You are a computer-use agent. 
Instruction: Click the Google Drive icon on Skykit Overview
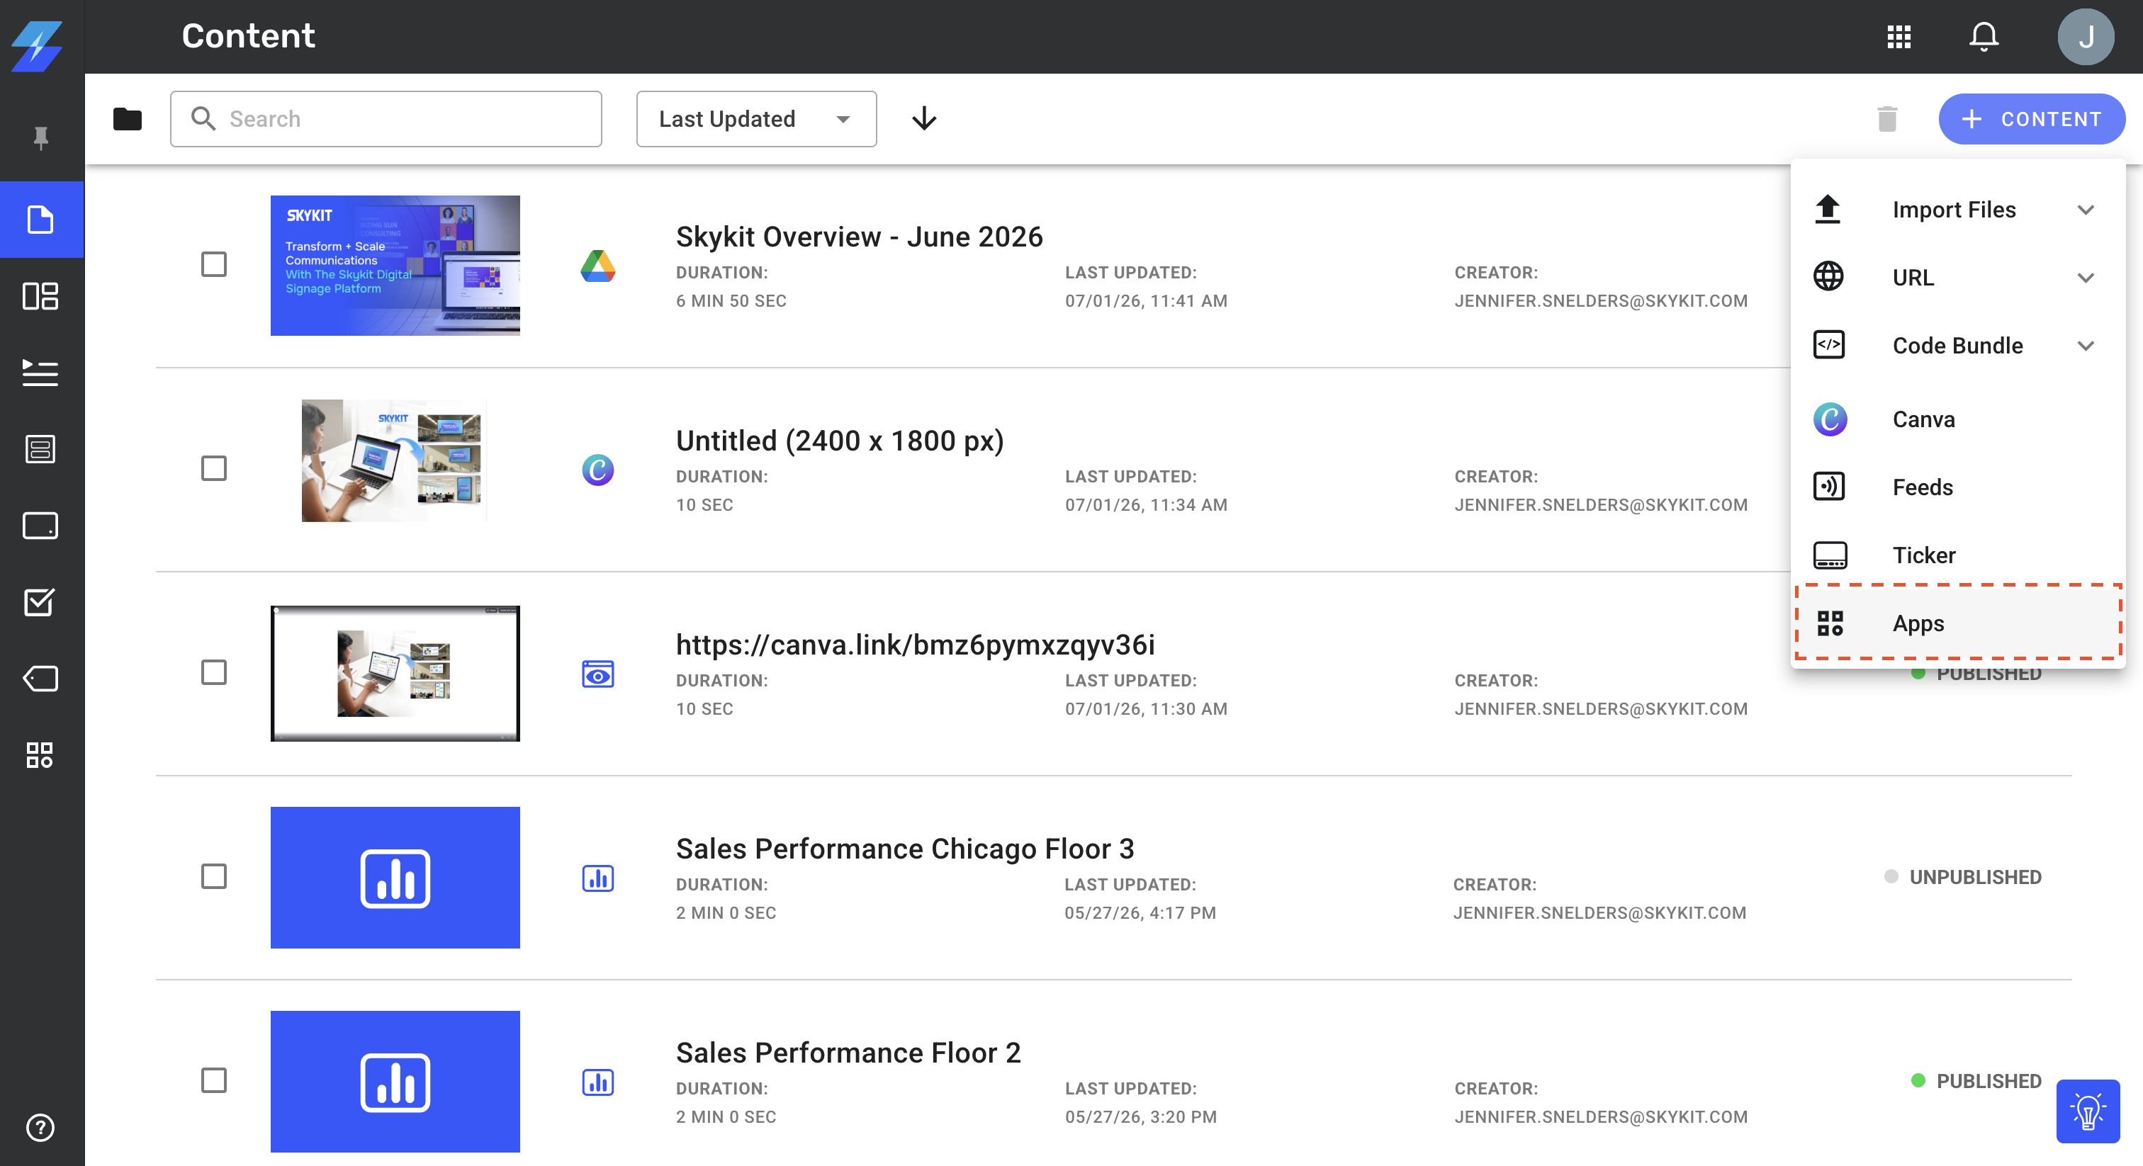[x=598, y=266]
